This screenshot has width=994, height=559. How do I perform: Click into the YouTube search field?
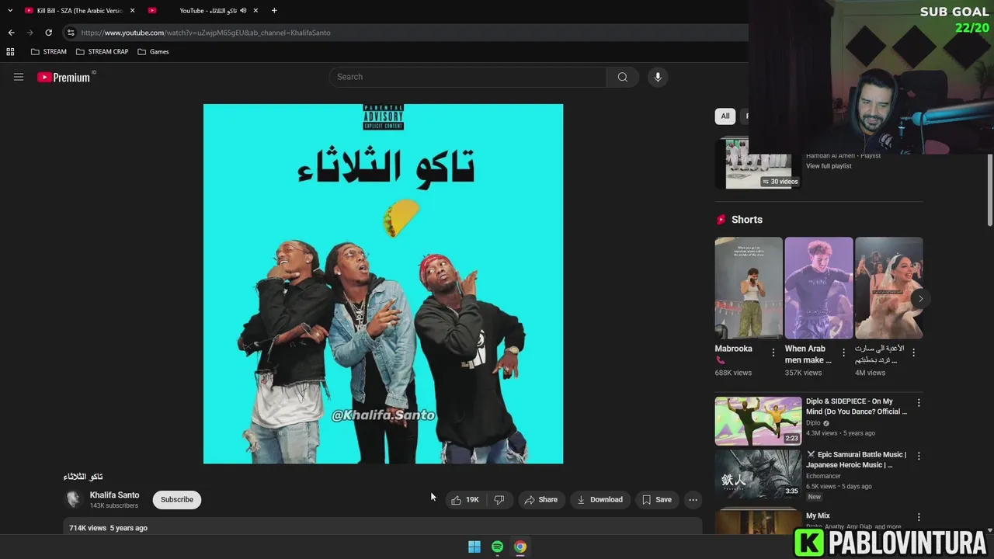[x=468, y=77]
